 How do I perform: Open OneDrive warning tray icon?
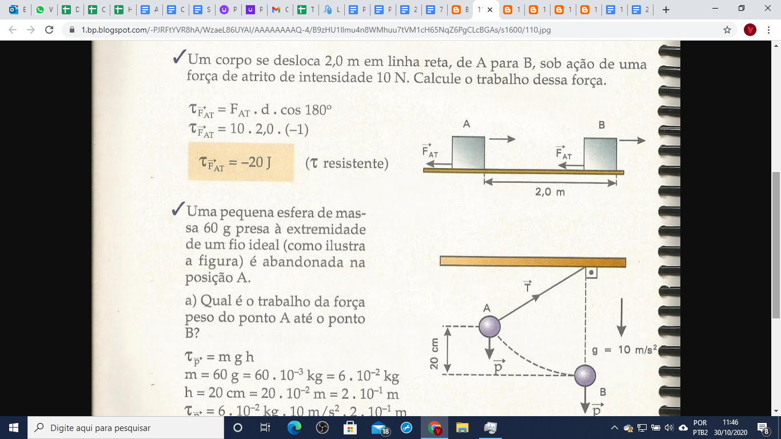tap(628, 428)
